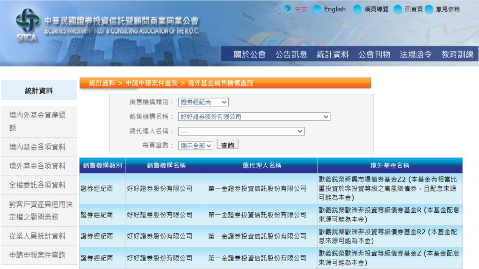Click the blue dot beside 回首頁
The width and height of the screenshot is (479, 269).
398,9
